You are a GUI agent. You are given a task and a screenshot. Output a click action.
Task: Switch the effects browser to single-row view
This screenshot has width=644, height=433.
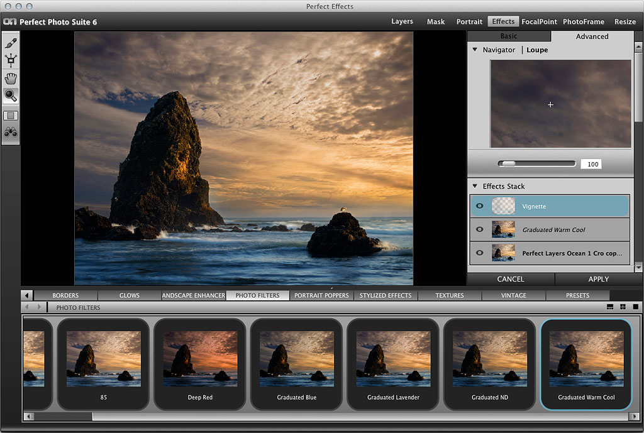610,307
